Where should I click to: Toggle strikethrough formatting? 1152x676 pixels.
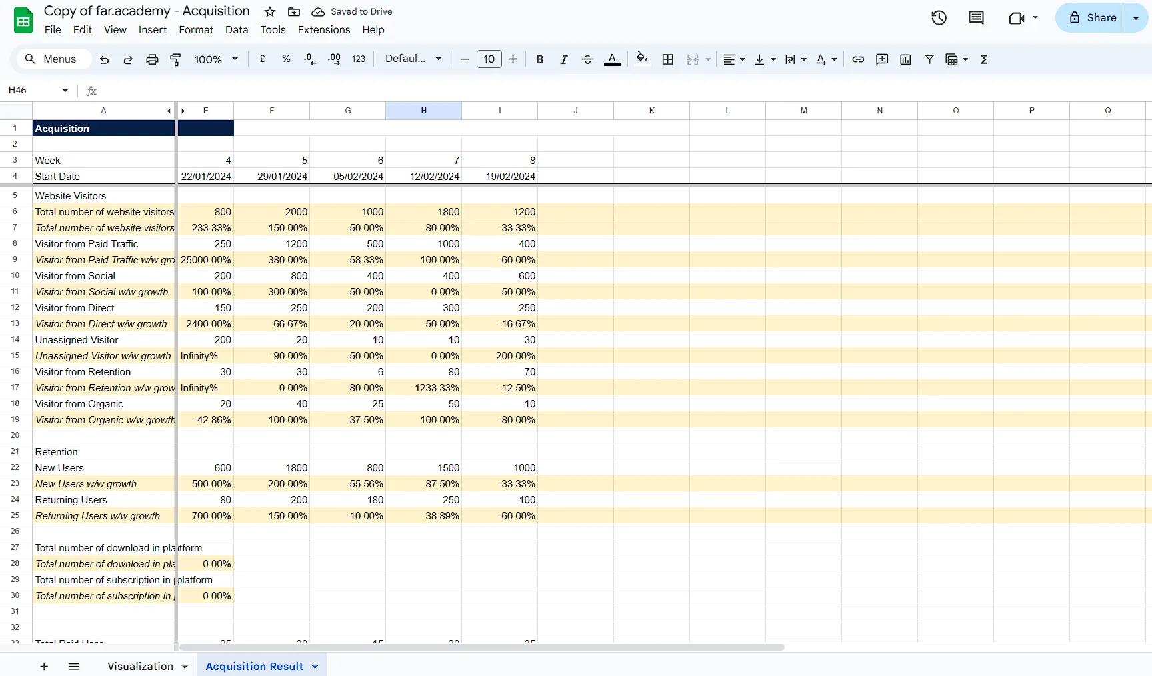[587, 59]
